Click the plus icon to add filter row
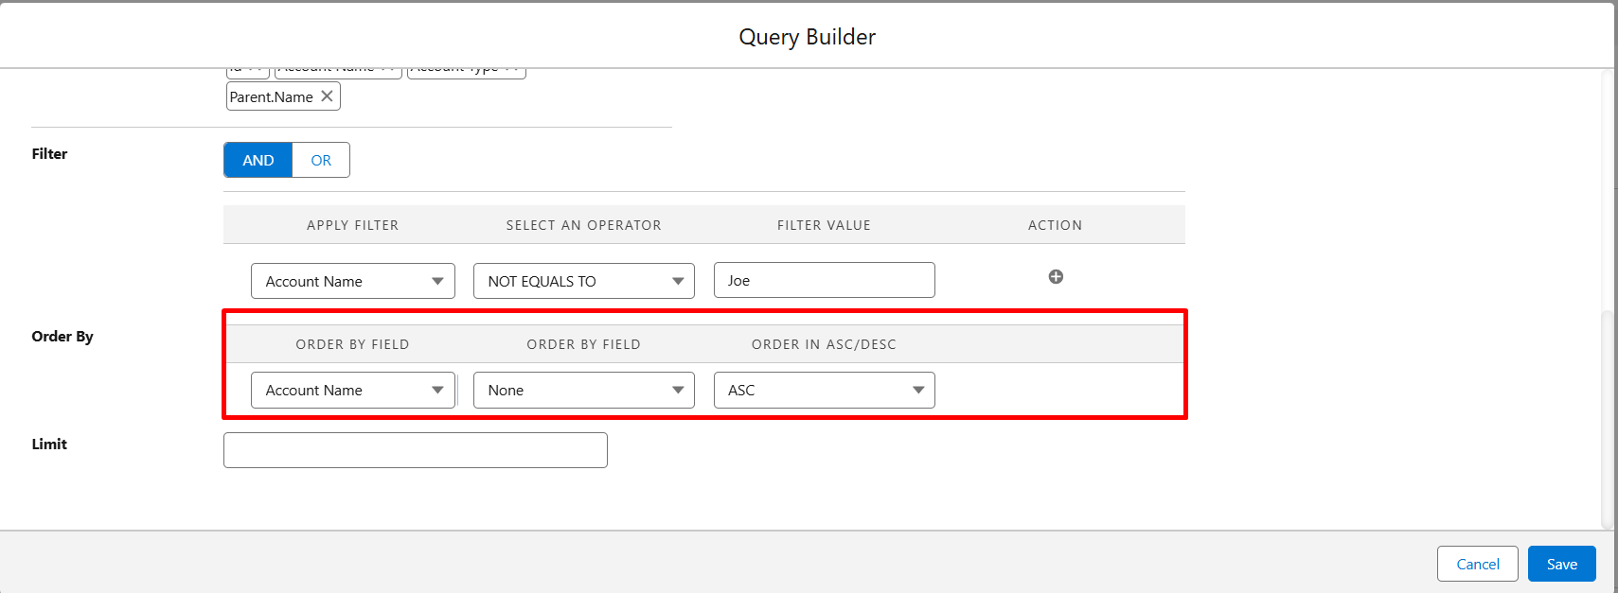The image size is (1618, 593). [x=1056, y=277]
